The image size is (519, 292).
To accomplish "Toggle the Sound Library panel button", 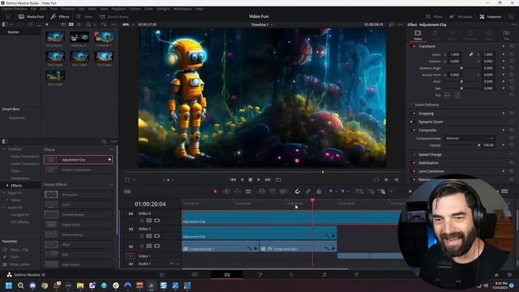I will (x=114, y=16).
